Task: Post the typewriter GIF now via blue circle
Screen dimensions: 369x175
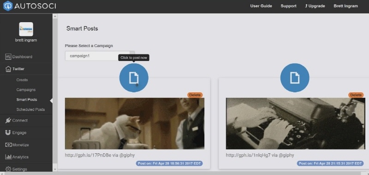Action: [295, 78]
